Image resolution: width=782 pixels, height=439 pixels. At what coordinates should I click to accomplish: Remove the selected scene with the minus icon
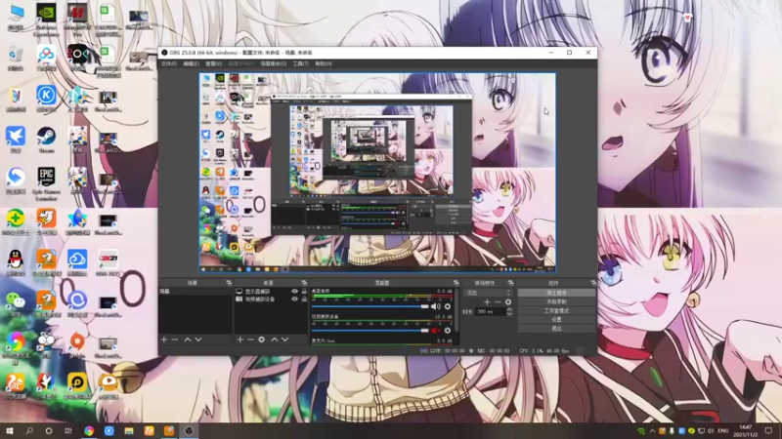click(x=175, y=339)
